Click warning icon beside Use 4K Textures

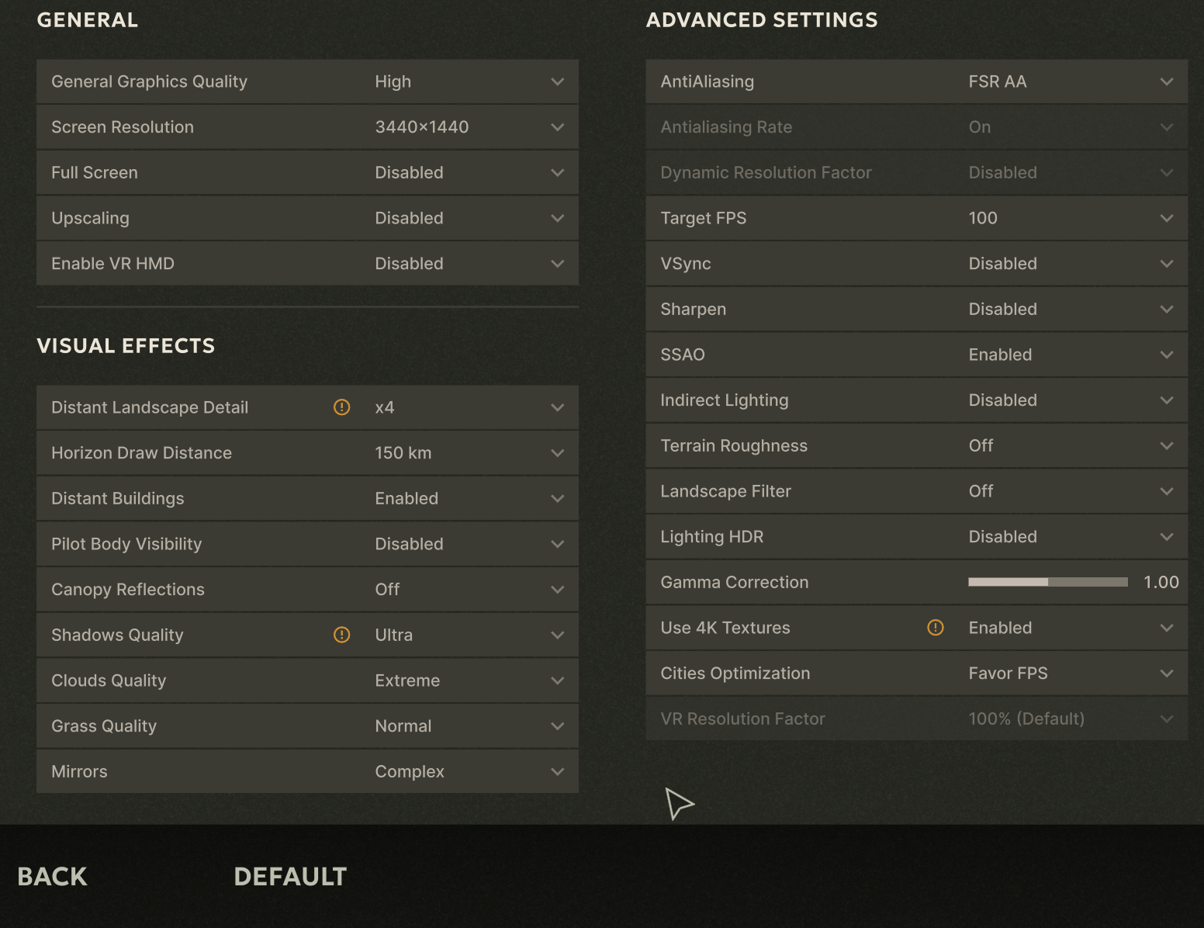click(936, 628)
